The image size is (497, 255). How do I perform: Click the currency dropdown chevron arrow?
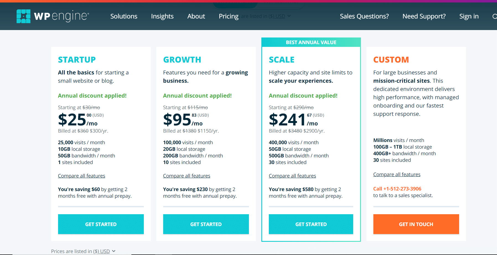[114, 251]
